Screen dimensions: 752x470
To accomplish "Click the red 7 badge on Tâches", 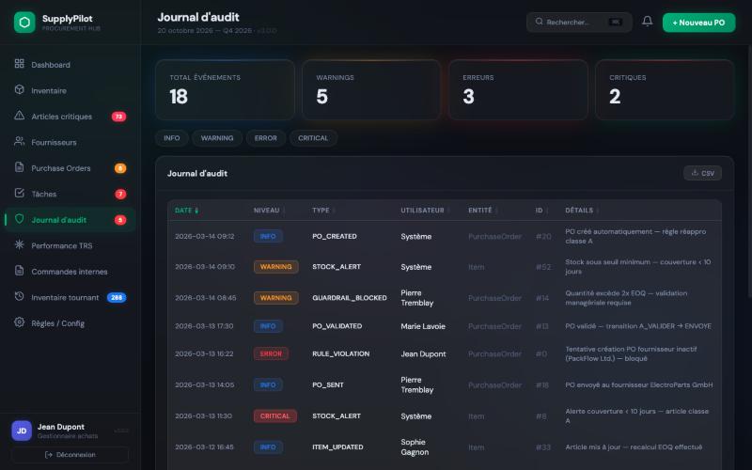I will (x=120, y=195).
